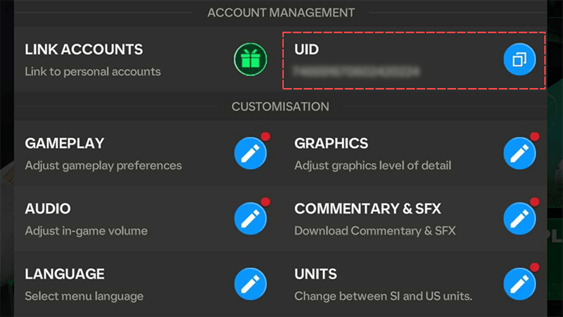Click 'Change between SI and US units' text
This screenshot has height=317, width=563.
point(383,296)
